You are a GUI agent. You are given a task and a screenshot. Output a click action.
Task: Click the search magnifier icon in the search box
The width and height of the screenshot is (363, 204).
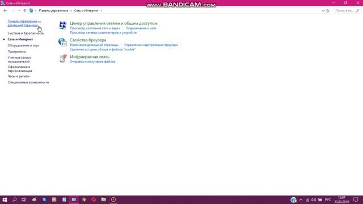pyautogui.click(x=357, y=11)
